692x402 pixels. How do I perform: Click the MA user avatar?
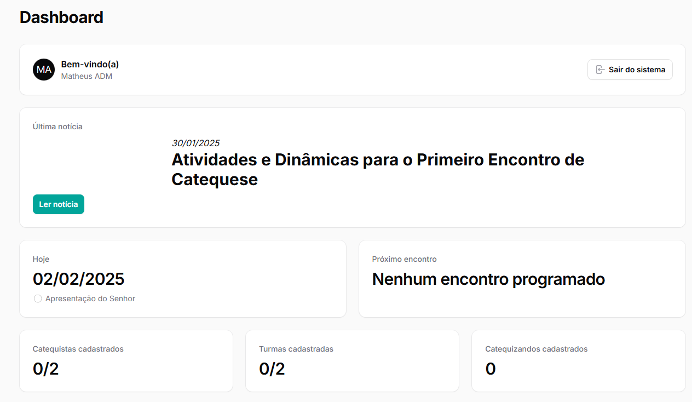point(44,70)
